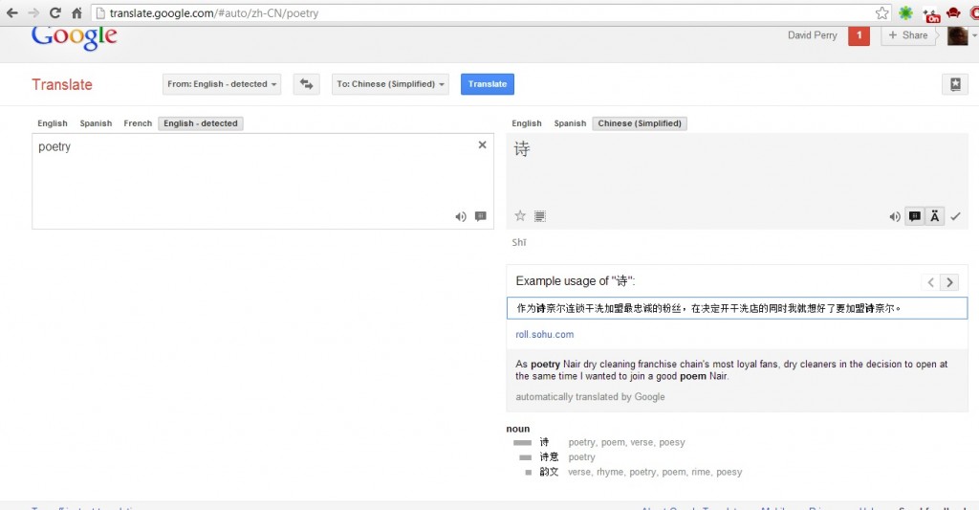979x510 pixels.
Task: Reload the page
Action: pyautogui.click(x=54, y=13)
